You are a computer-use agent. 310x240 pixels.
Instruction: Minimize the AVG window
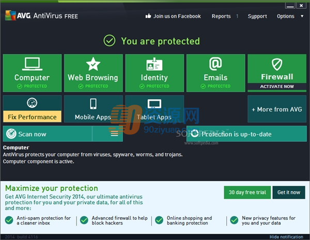click(290, 6)
